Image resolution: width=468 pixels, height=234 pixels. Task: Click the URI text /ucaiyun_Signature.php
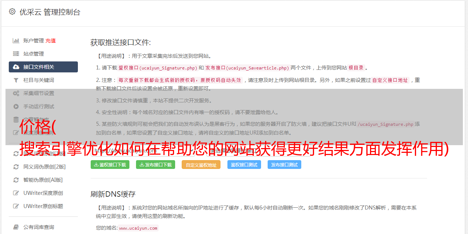tap(385, 124)
